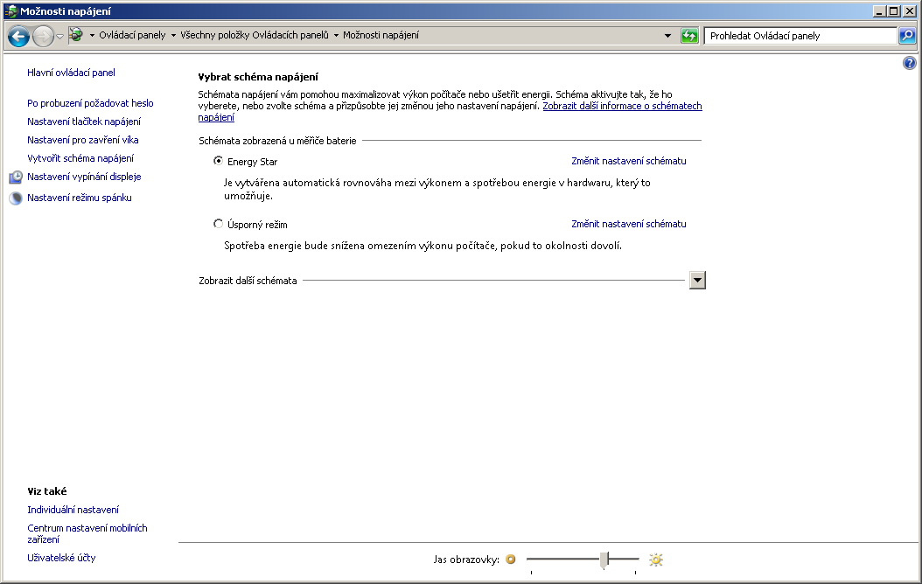
Task: Click Vytvořit schéma napájení link
Action: 80,158
